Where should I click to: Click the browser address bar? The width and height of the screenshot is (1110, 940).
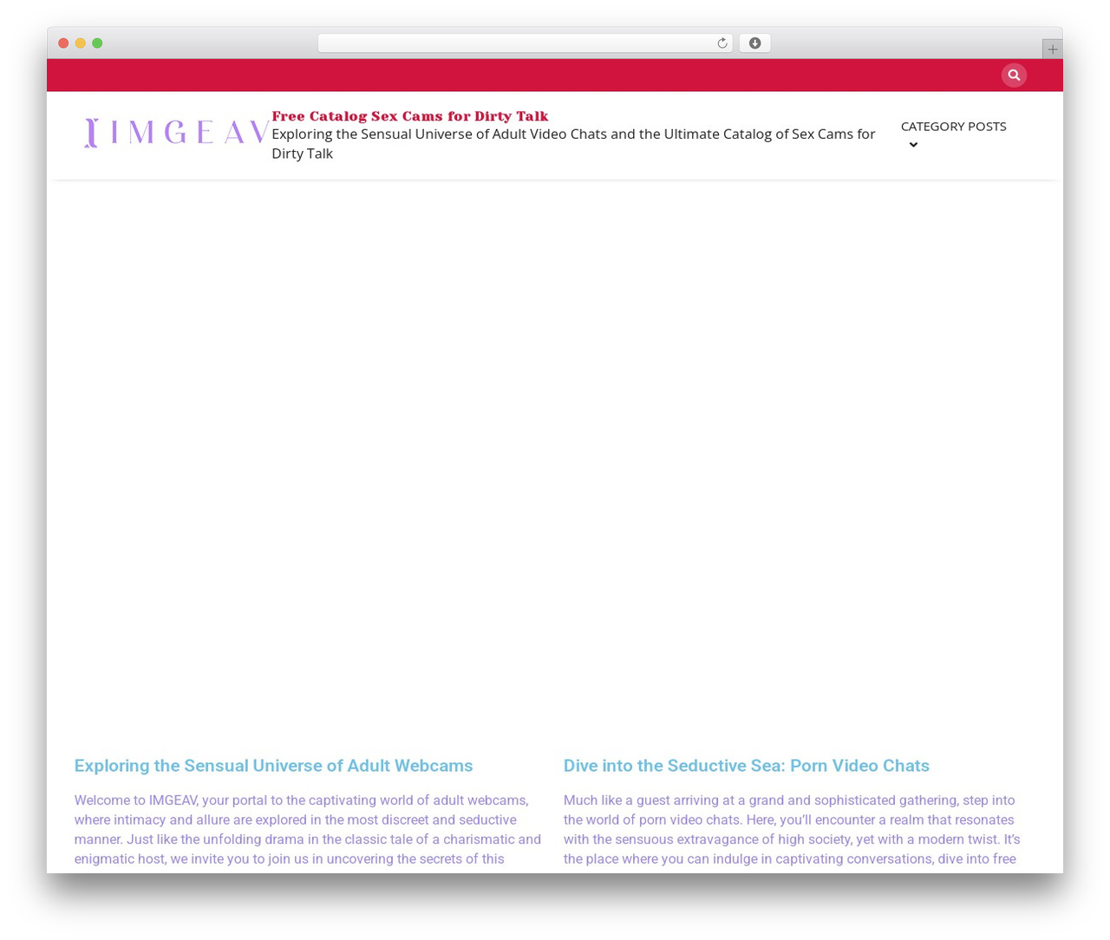pos(526,43)
